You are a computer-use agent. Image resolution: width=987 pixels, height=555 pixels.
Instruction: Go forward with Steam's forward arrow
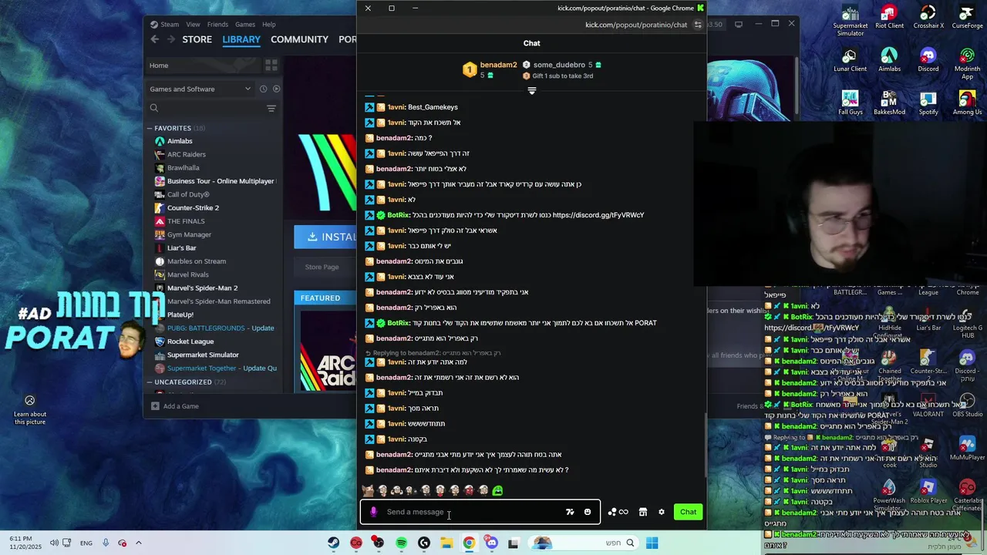170,39
